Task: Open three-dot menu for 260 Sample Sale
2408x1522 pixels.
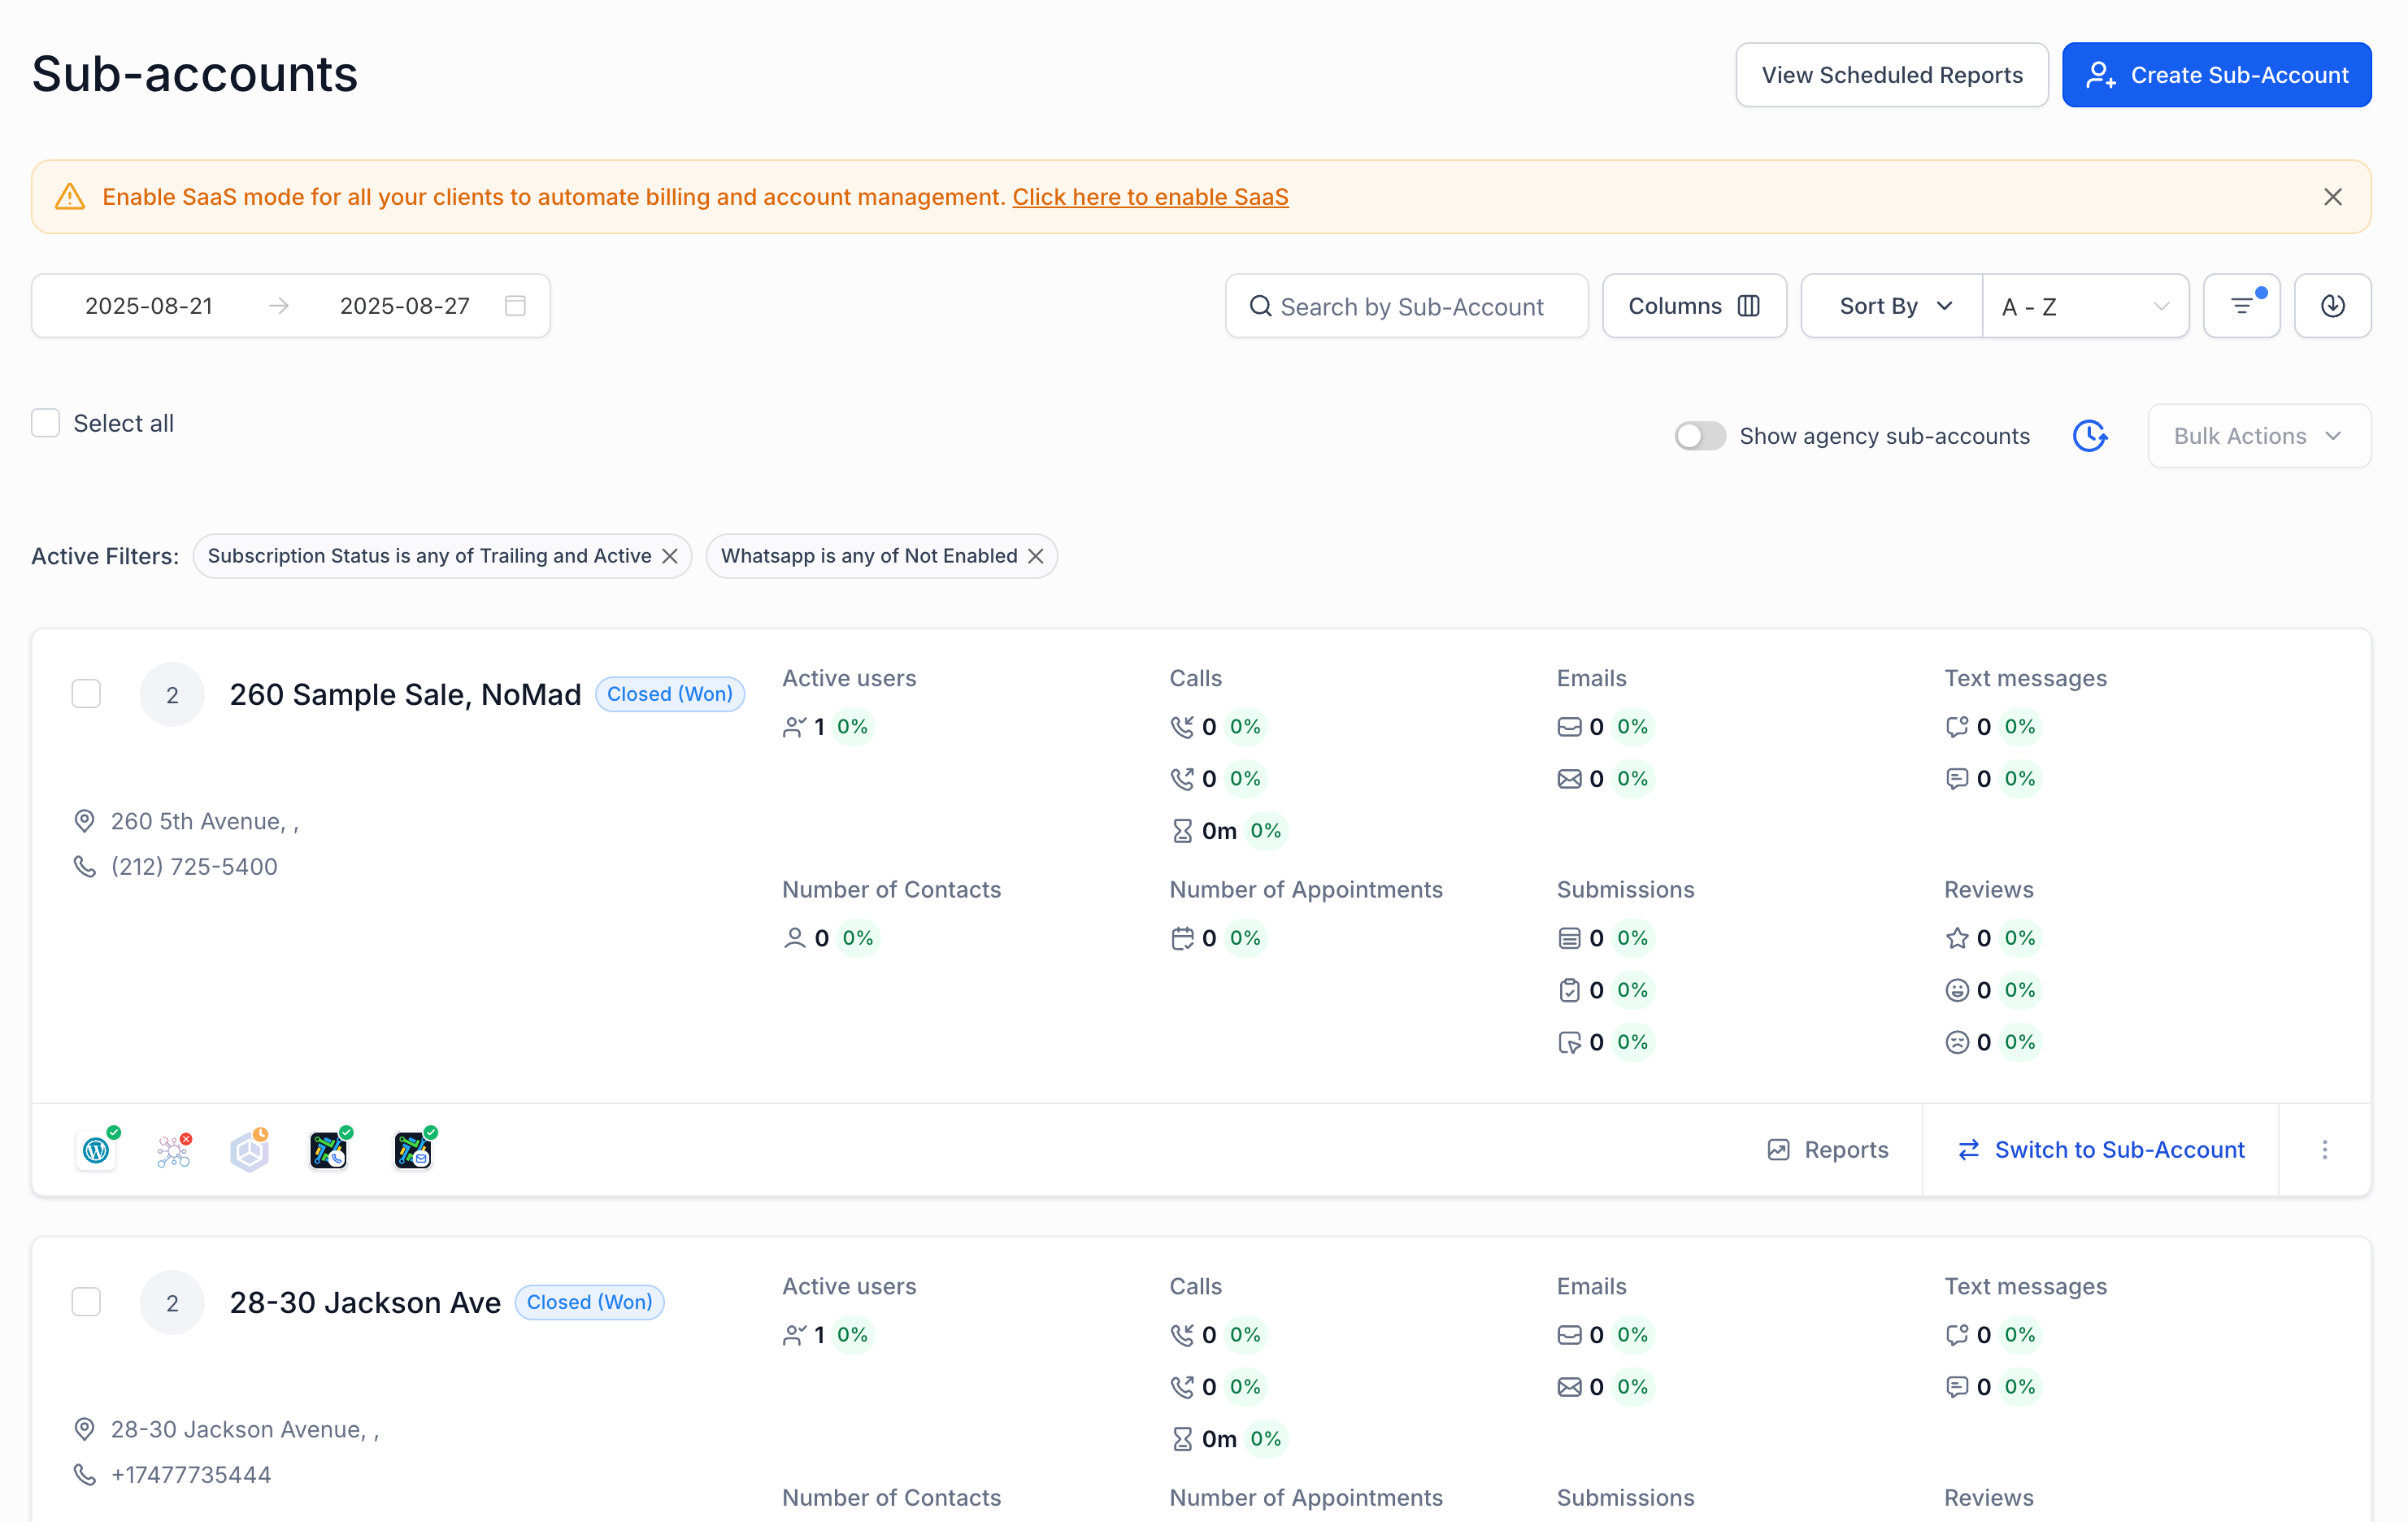Action: click(2324, 1150)
